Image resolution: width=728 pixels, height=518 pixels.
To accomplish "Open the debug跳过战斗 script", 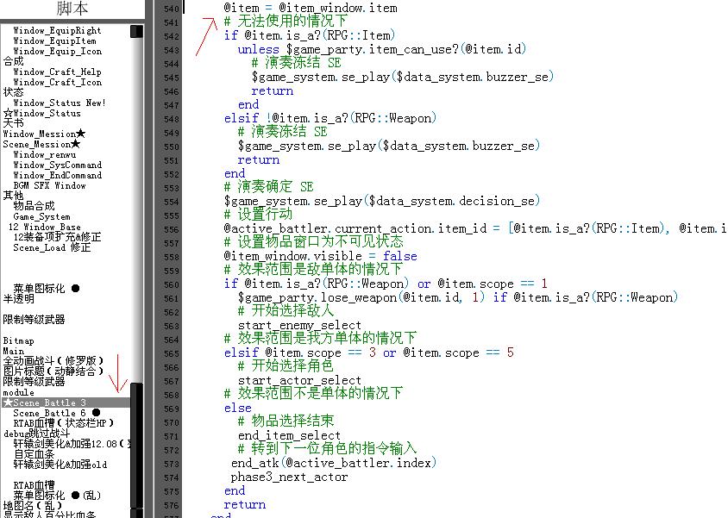I will click(x=37, y=434).
